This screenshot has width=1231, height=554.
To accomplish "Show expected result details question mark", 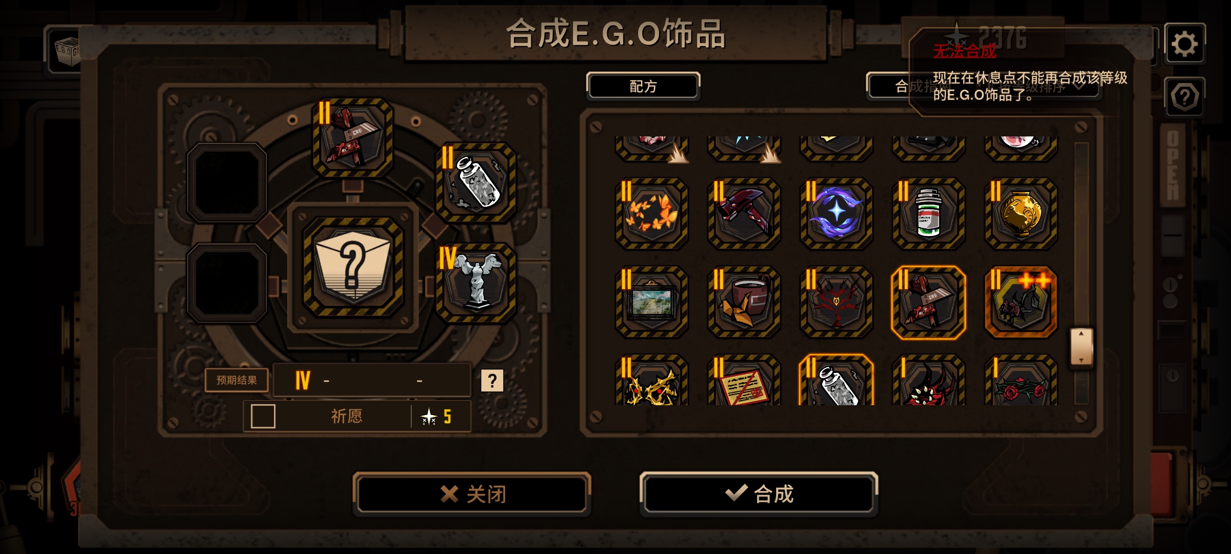I will pyautogui.click(x=492, y=381).
